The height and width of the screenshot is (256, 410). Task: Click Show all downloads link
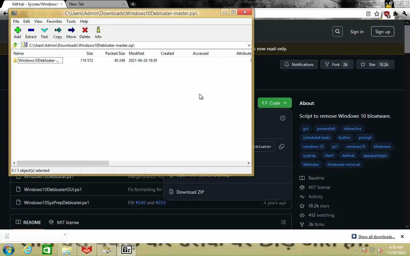click(376, 237)
